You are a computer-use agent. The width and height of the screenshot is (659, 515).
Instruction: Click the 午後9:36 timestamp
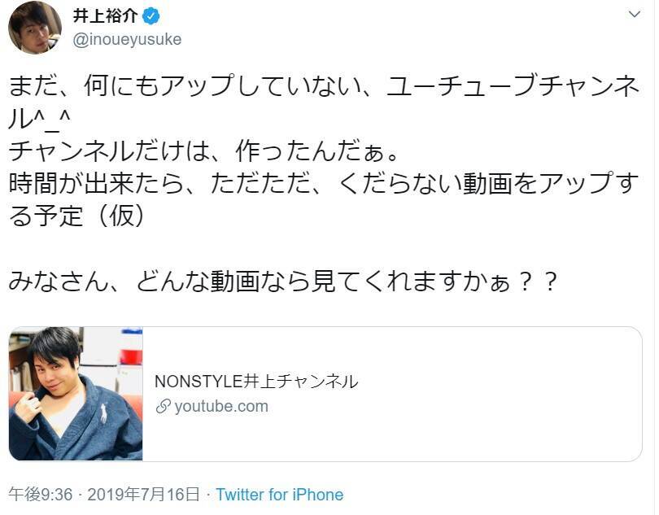tap(41, 495)
